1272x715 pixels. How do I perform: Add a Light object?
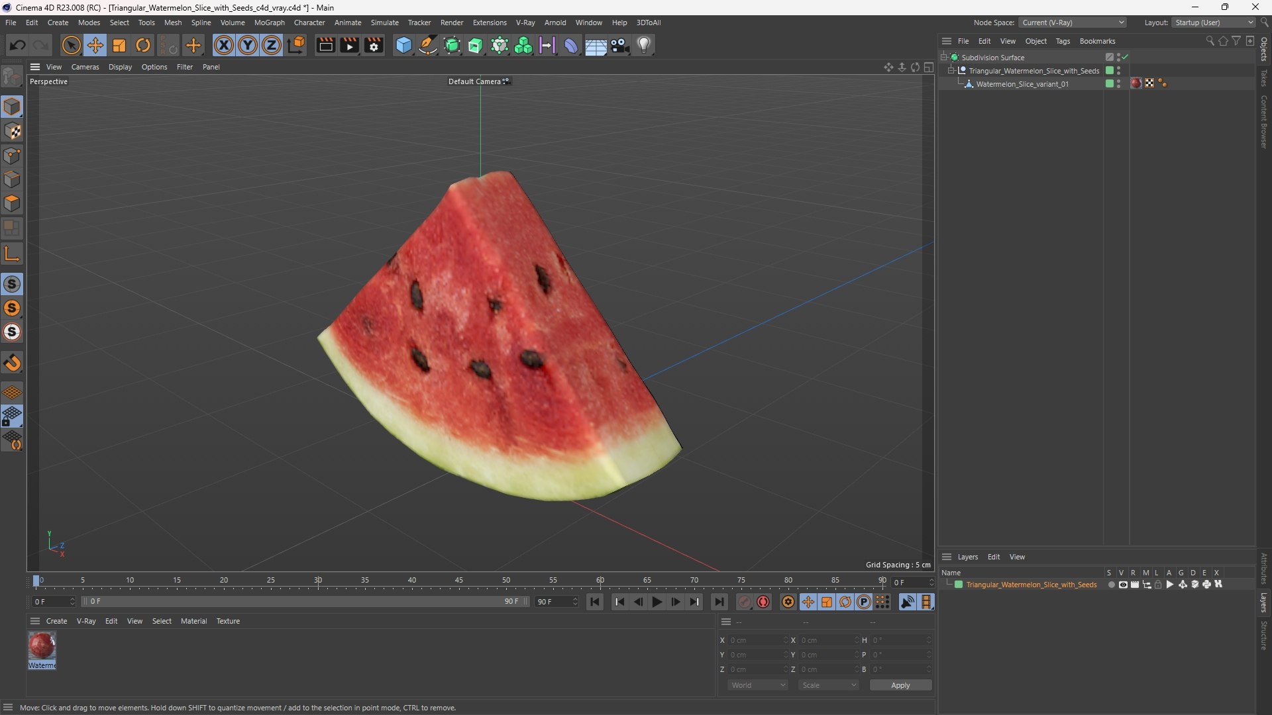(x=644, y=45)
